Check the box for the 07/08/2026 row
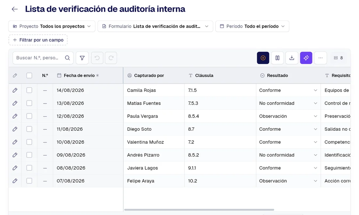 point(29,181)
